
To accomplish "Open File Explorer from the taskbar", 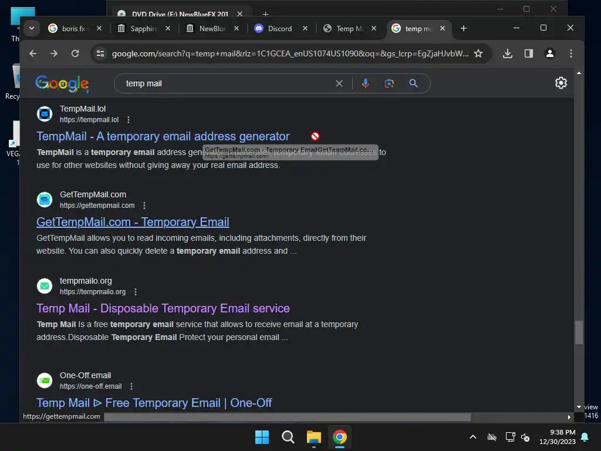I will [x=313, y=437].
